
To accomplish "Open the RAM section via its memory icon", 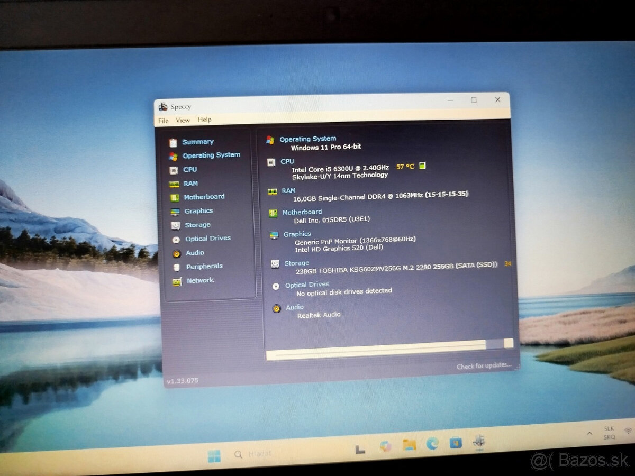I will pos(175,184).
